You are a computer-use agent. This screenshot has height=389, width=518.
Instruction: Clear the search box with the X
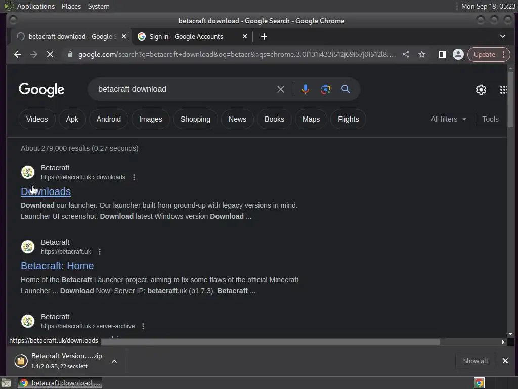coord(280,89)
